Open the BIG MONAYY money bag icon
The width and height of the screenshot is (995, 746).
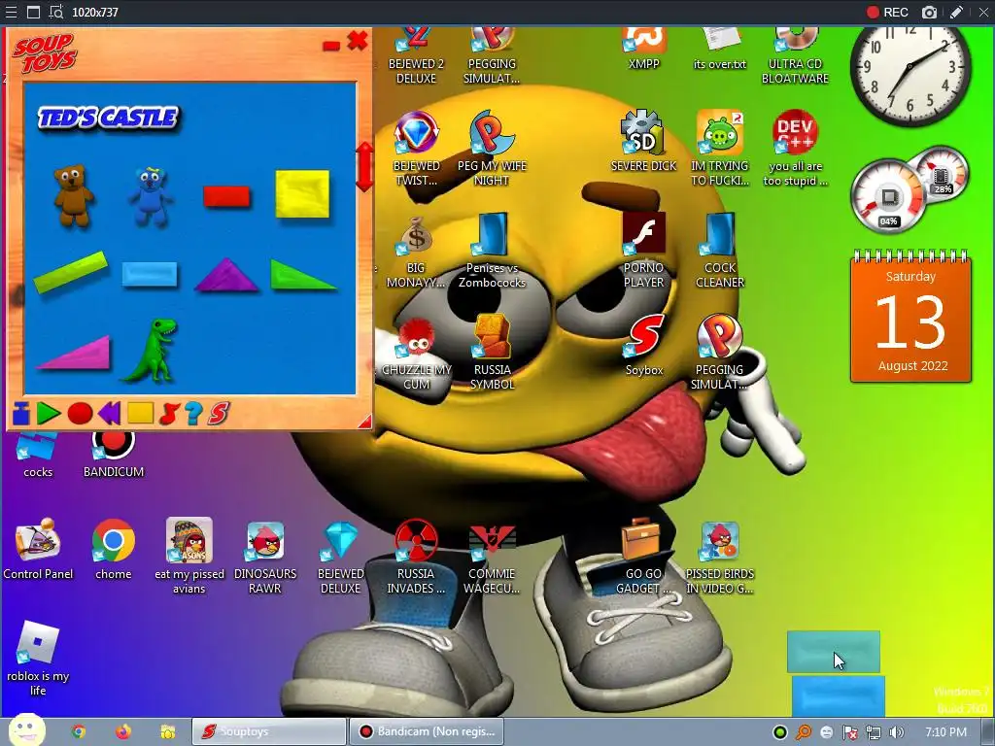(x=416, y=252)
